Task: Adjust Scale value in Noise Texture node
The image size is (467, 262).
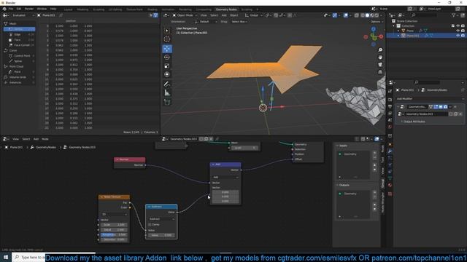Action: [x=114, y=225]
